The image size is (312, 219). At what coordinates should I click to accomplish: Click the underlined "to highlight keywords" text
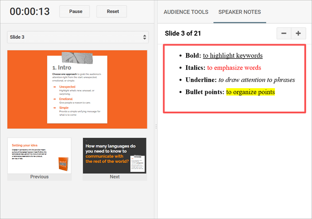click(x=233, y=56)
